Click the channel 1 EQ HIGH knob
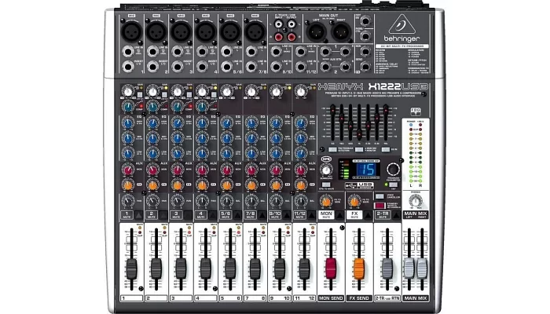Image resolution: width=550 pixels, height=314 pixels. coord(128,122)
